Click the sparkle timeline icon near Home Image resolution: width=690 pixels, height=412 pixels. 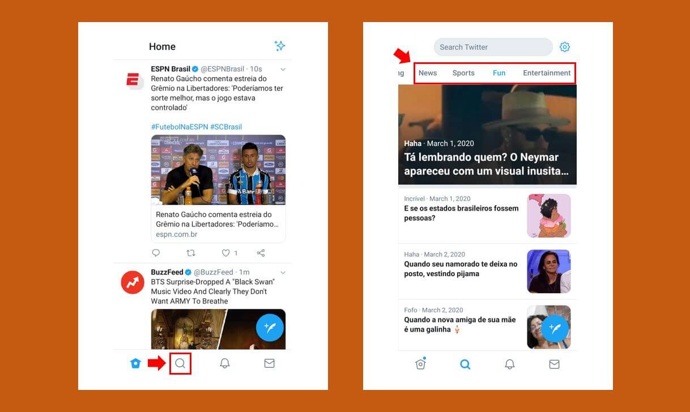pyautogui.click(x=280, y=46)
